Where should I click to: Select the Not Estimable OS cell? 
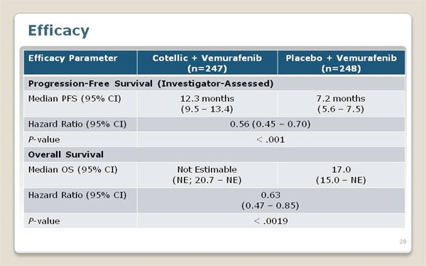(x=207, y=175)
